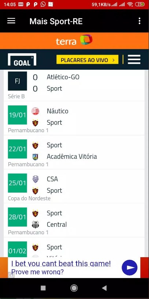The image size is (149, 299).
Task: Tap the Acadêmica Vitória club crest
Action: [x=36, y=157]
